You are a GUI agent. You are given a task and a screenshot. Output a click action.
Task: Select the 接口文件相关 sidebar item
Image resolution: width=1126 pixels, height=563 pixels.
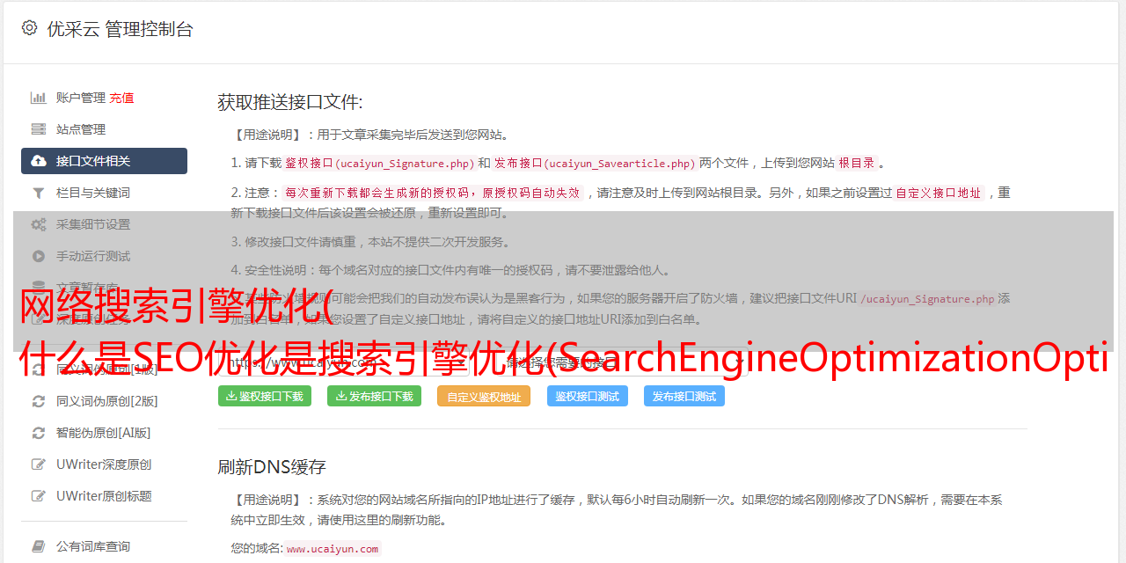point(104,161)
